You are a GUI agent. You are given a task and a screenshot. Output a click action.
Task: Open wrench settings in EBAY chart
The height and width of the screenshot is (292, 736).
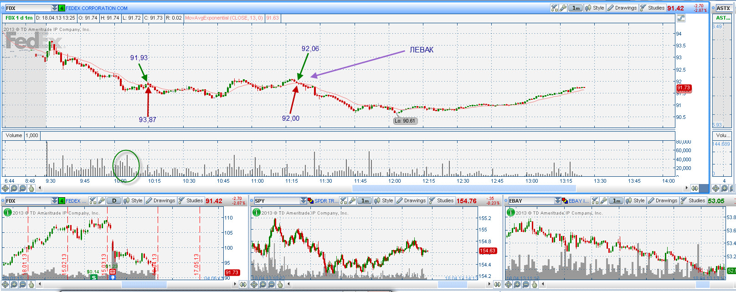pos(603,200)
